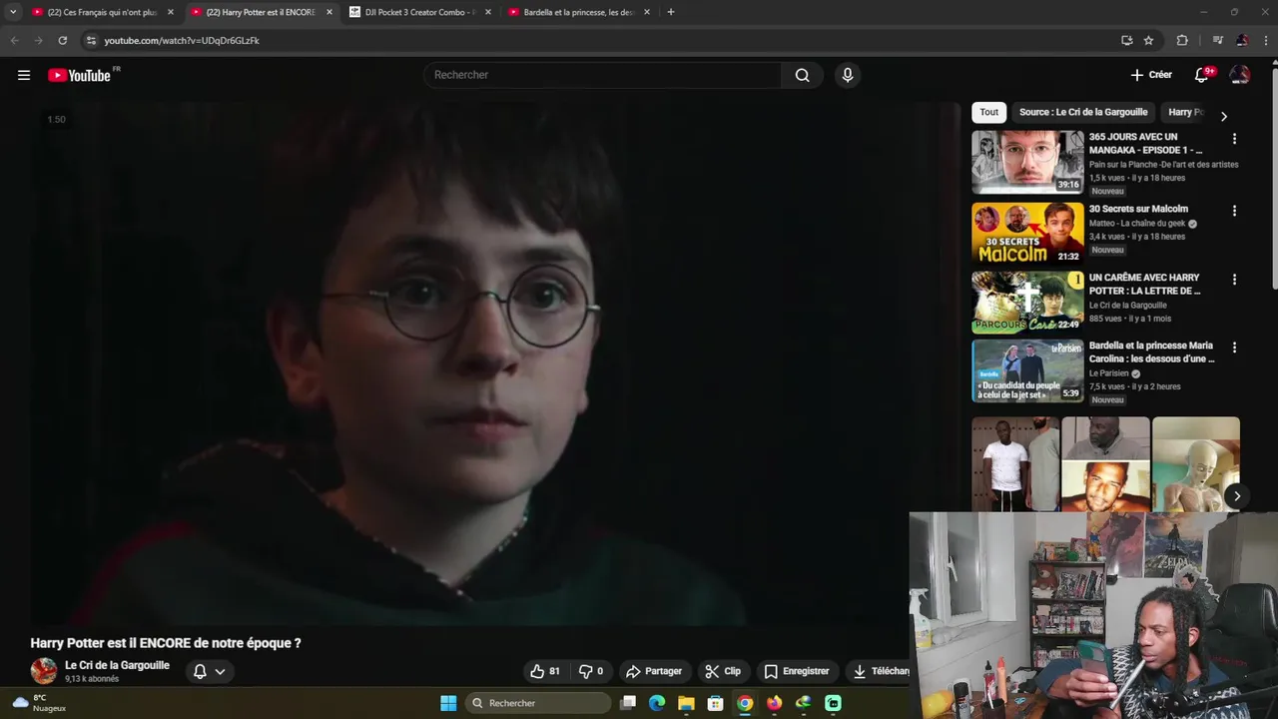Expand notification bell dropdown for Le Cri de la Gargouille
This screenshot has height=719, width=1278.
pyautogui.click(x=220, y=671)
